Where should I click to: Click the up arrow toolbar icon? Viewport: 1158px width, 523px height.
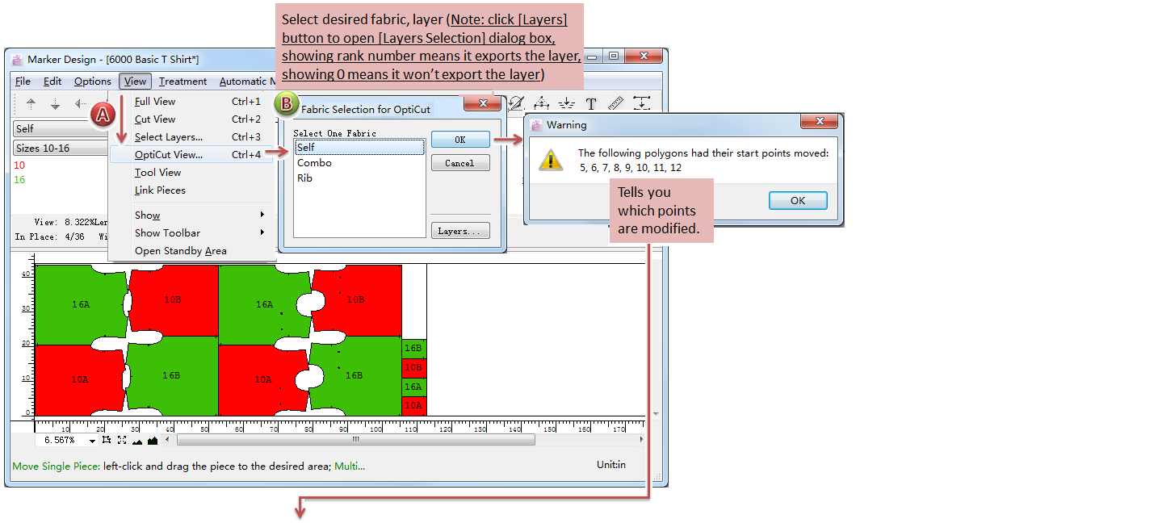click(31, 103)
